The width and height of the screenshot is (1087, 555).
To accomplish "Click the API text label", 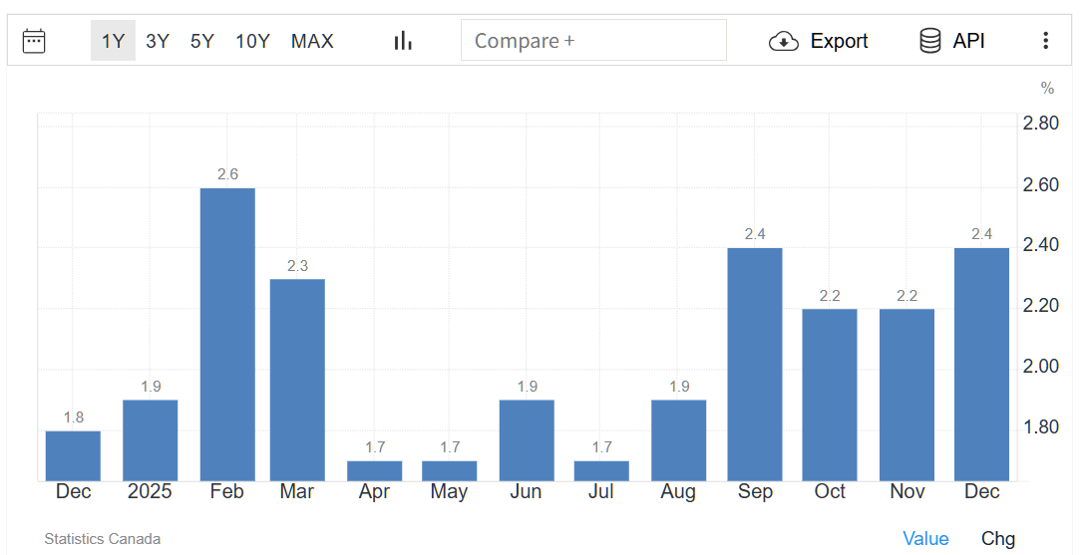I will click(968, 41).
